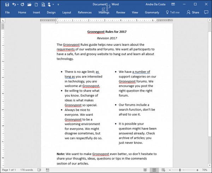
Task: Click the misspelled word "requirments"
Action: pyautogui.click(x=66, y=50)
